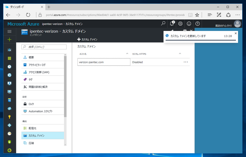This screenshot has height=157, width=246.
Task: Add page to favorites with star icon
Action: (197, 15)
